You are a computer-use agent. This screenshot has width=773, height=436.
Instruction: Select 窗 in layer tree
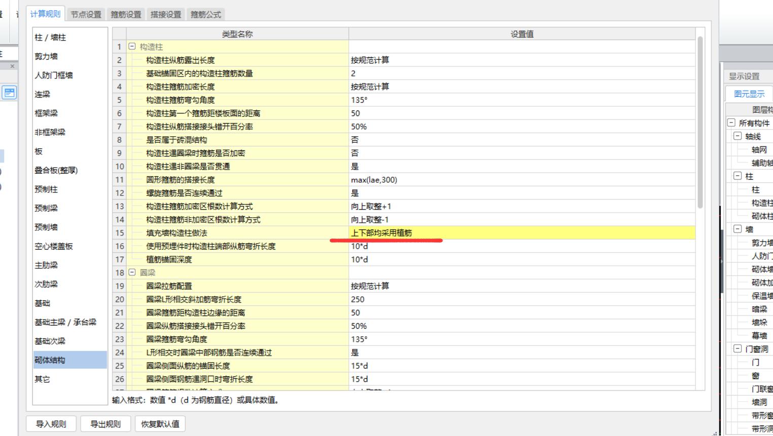(755, 375)
